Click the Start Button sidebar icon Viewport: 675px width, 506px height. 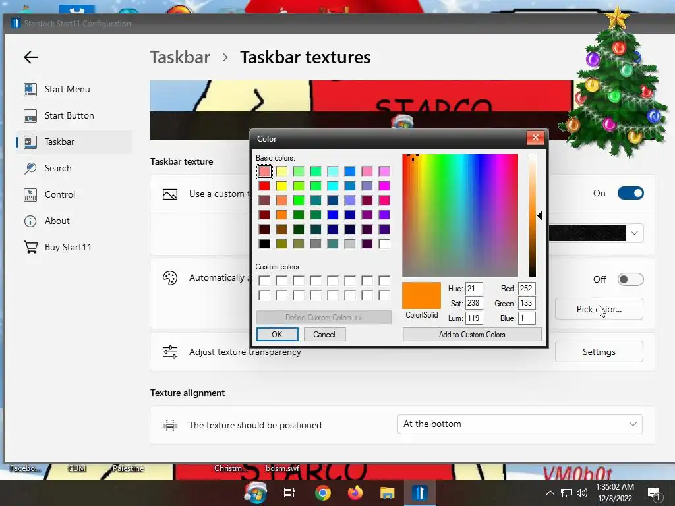tap(30, 115)
